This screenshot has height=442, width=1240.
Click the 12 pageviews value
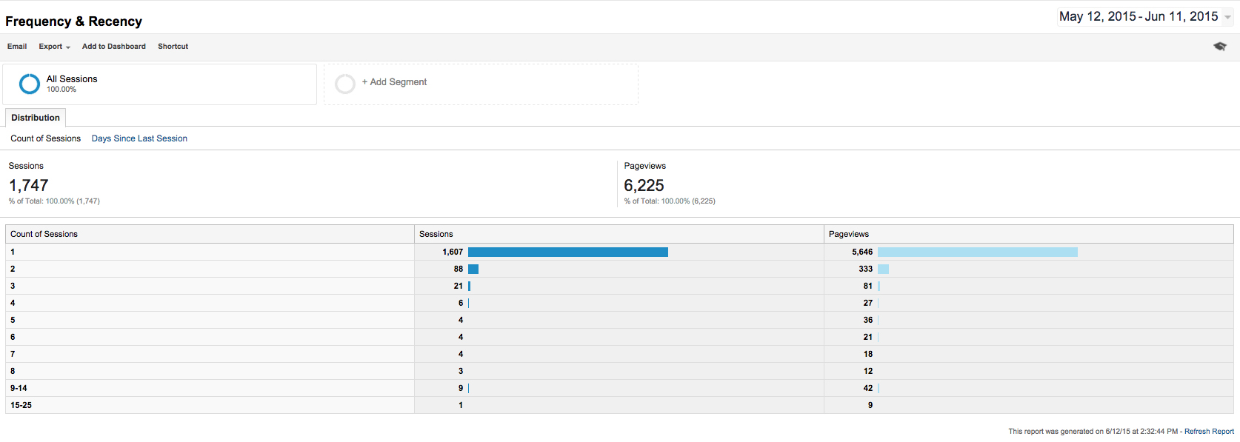click(x=868, y=372)
